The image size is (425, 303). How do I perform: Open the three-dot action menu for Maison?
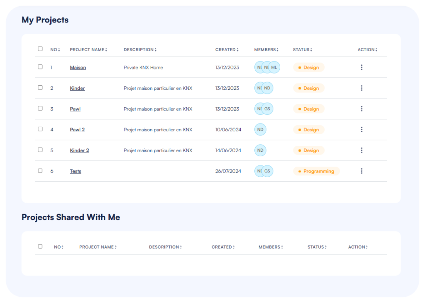(x=361, y=67)
